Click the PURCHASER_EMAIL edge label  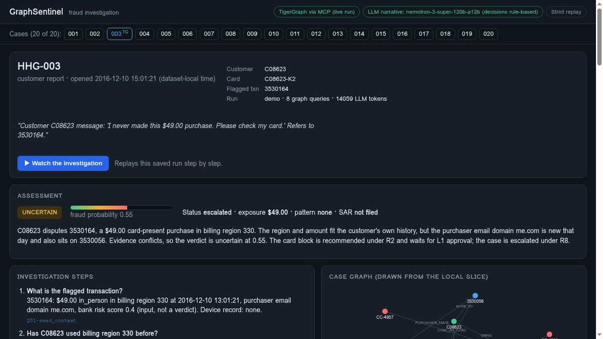(432, 322)
